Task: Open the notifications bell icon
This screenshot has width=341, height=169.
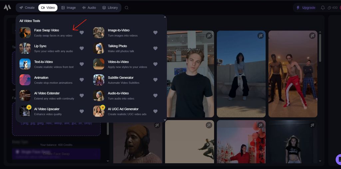Action: point(323,8)
